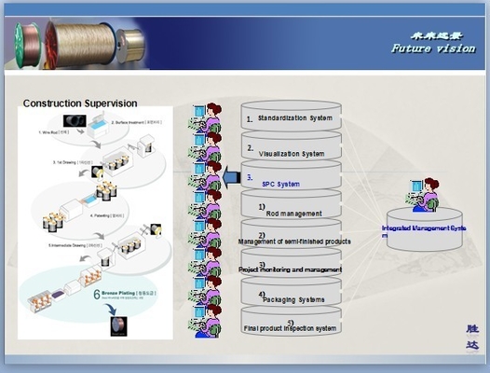
Task: Click the SPC System label
Action: pos(280,184)
